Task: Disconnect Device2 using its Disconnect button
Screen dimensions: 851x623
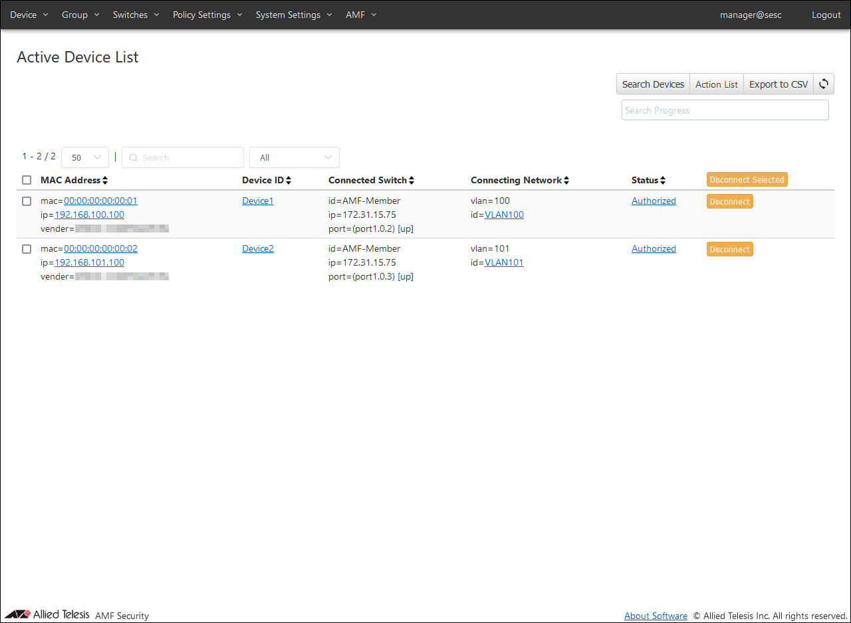Action: pos(729,250)
